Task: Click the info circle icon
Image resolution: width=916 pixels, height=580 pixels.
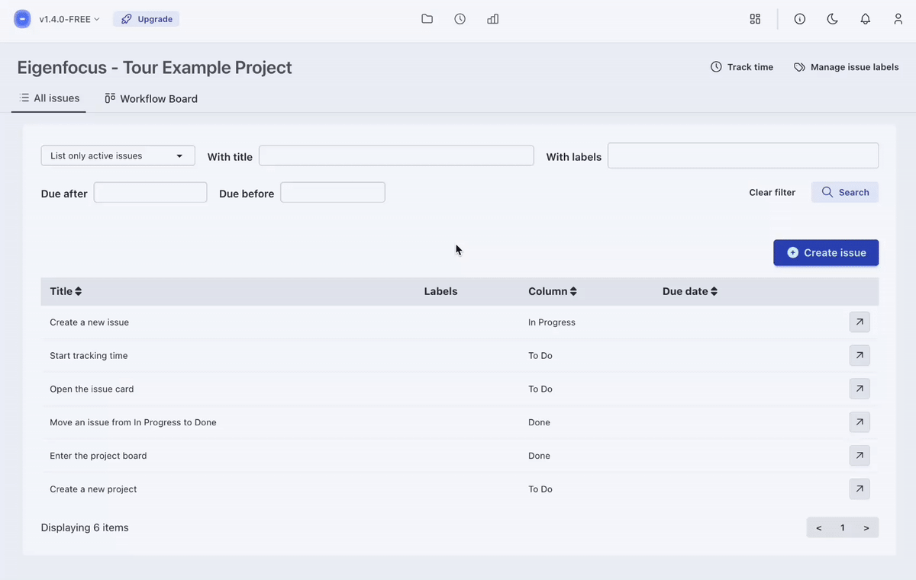Action: pos(800,19)
